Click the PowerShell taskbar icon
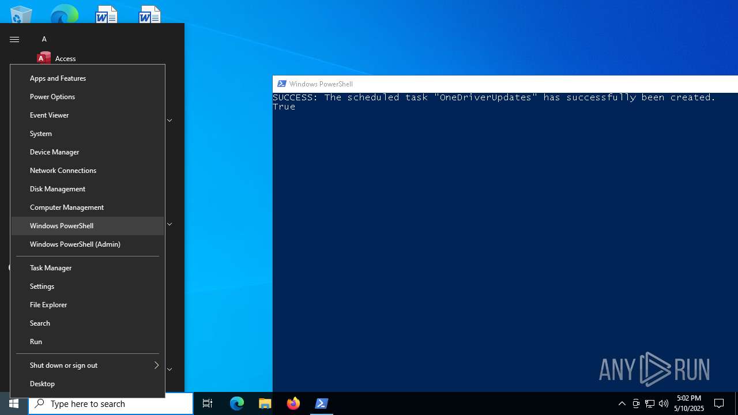 322,403
